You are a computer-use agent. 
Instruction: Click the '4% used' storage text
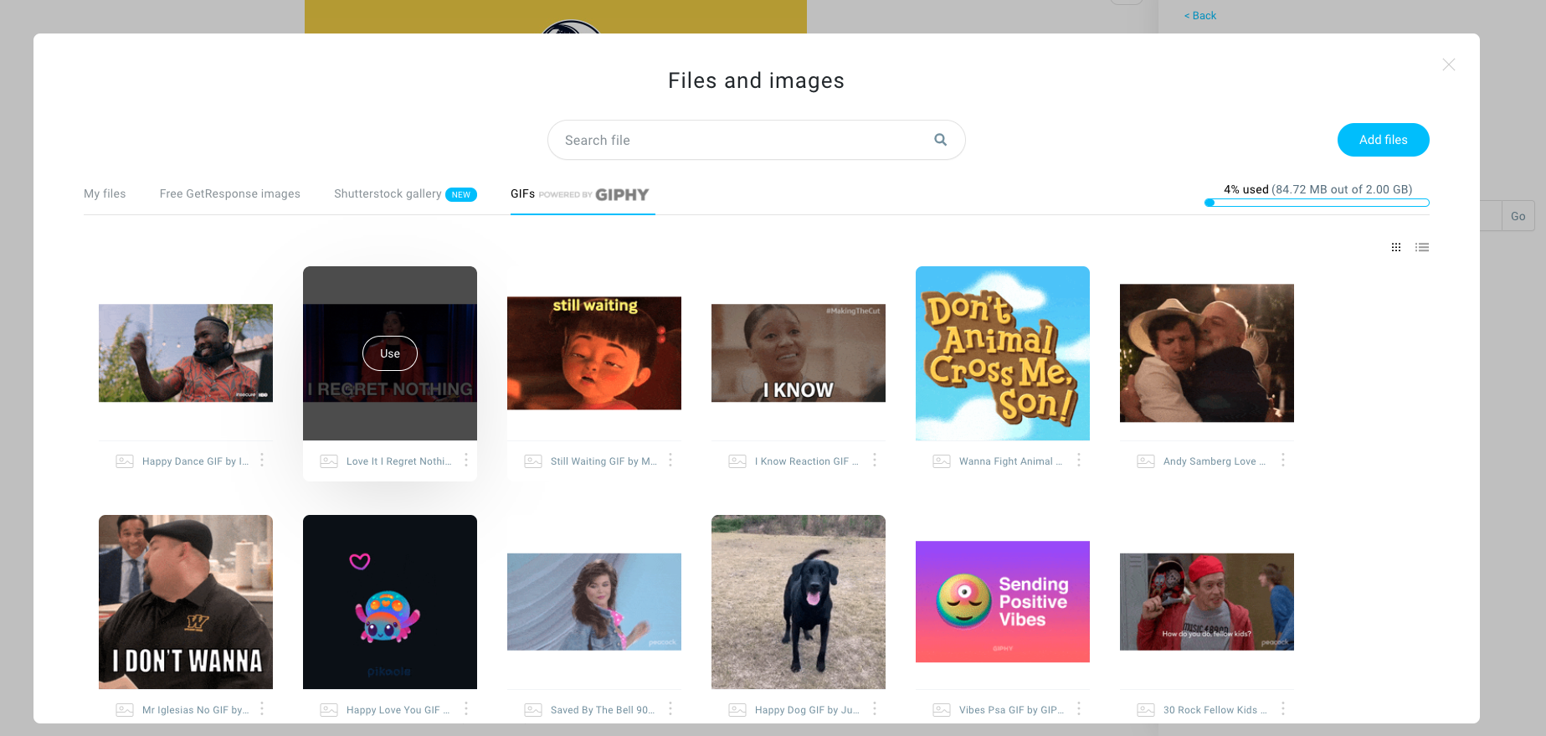coord(1246,189)
